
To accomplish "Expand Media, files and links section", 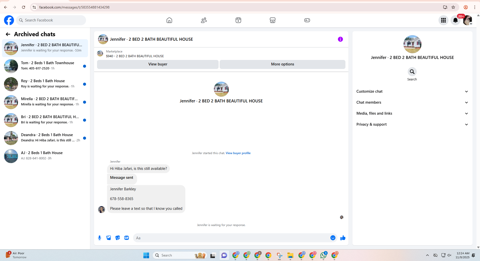I will [x=412, y=113].
